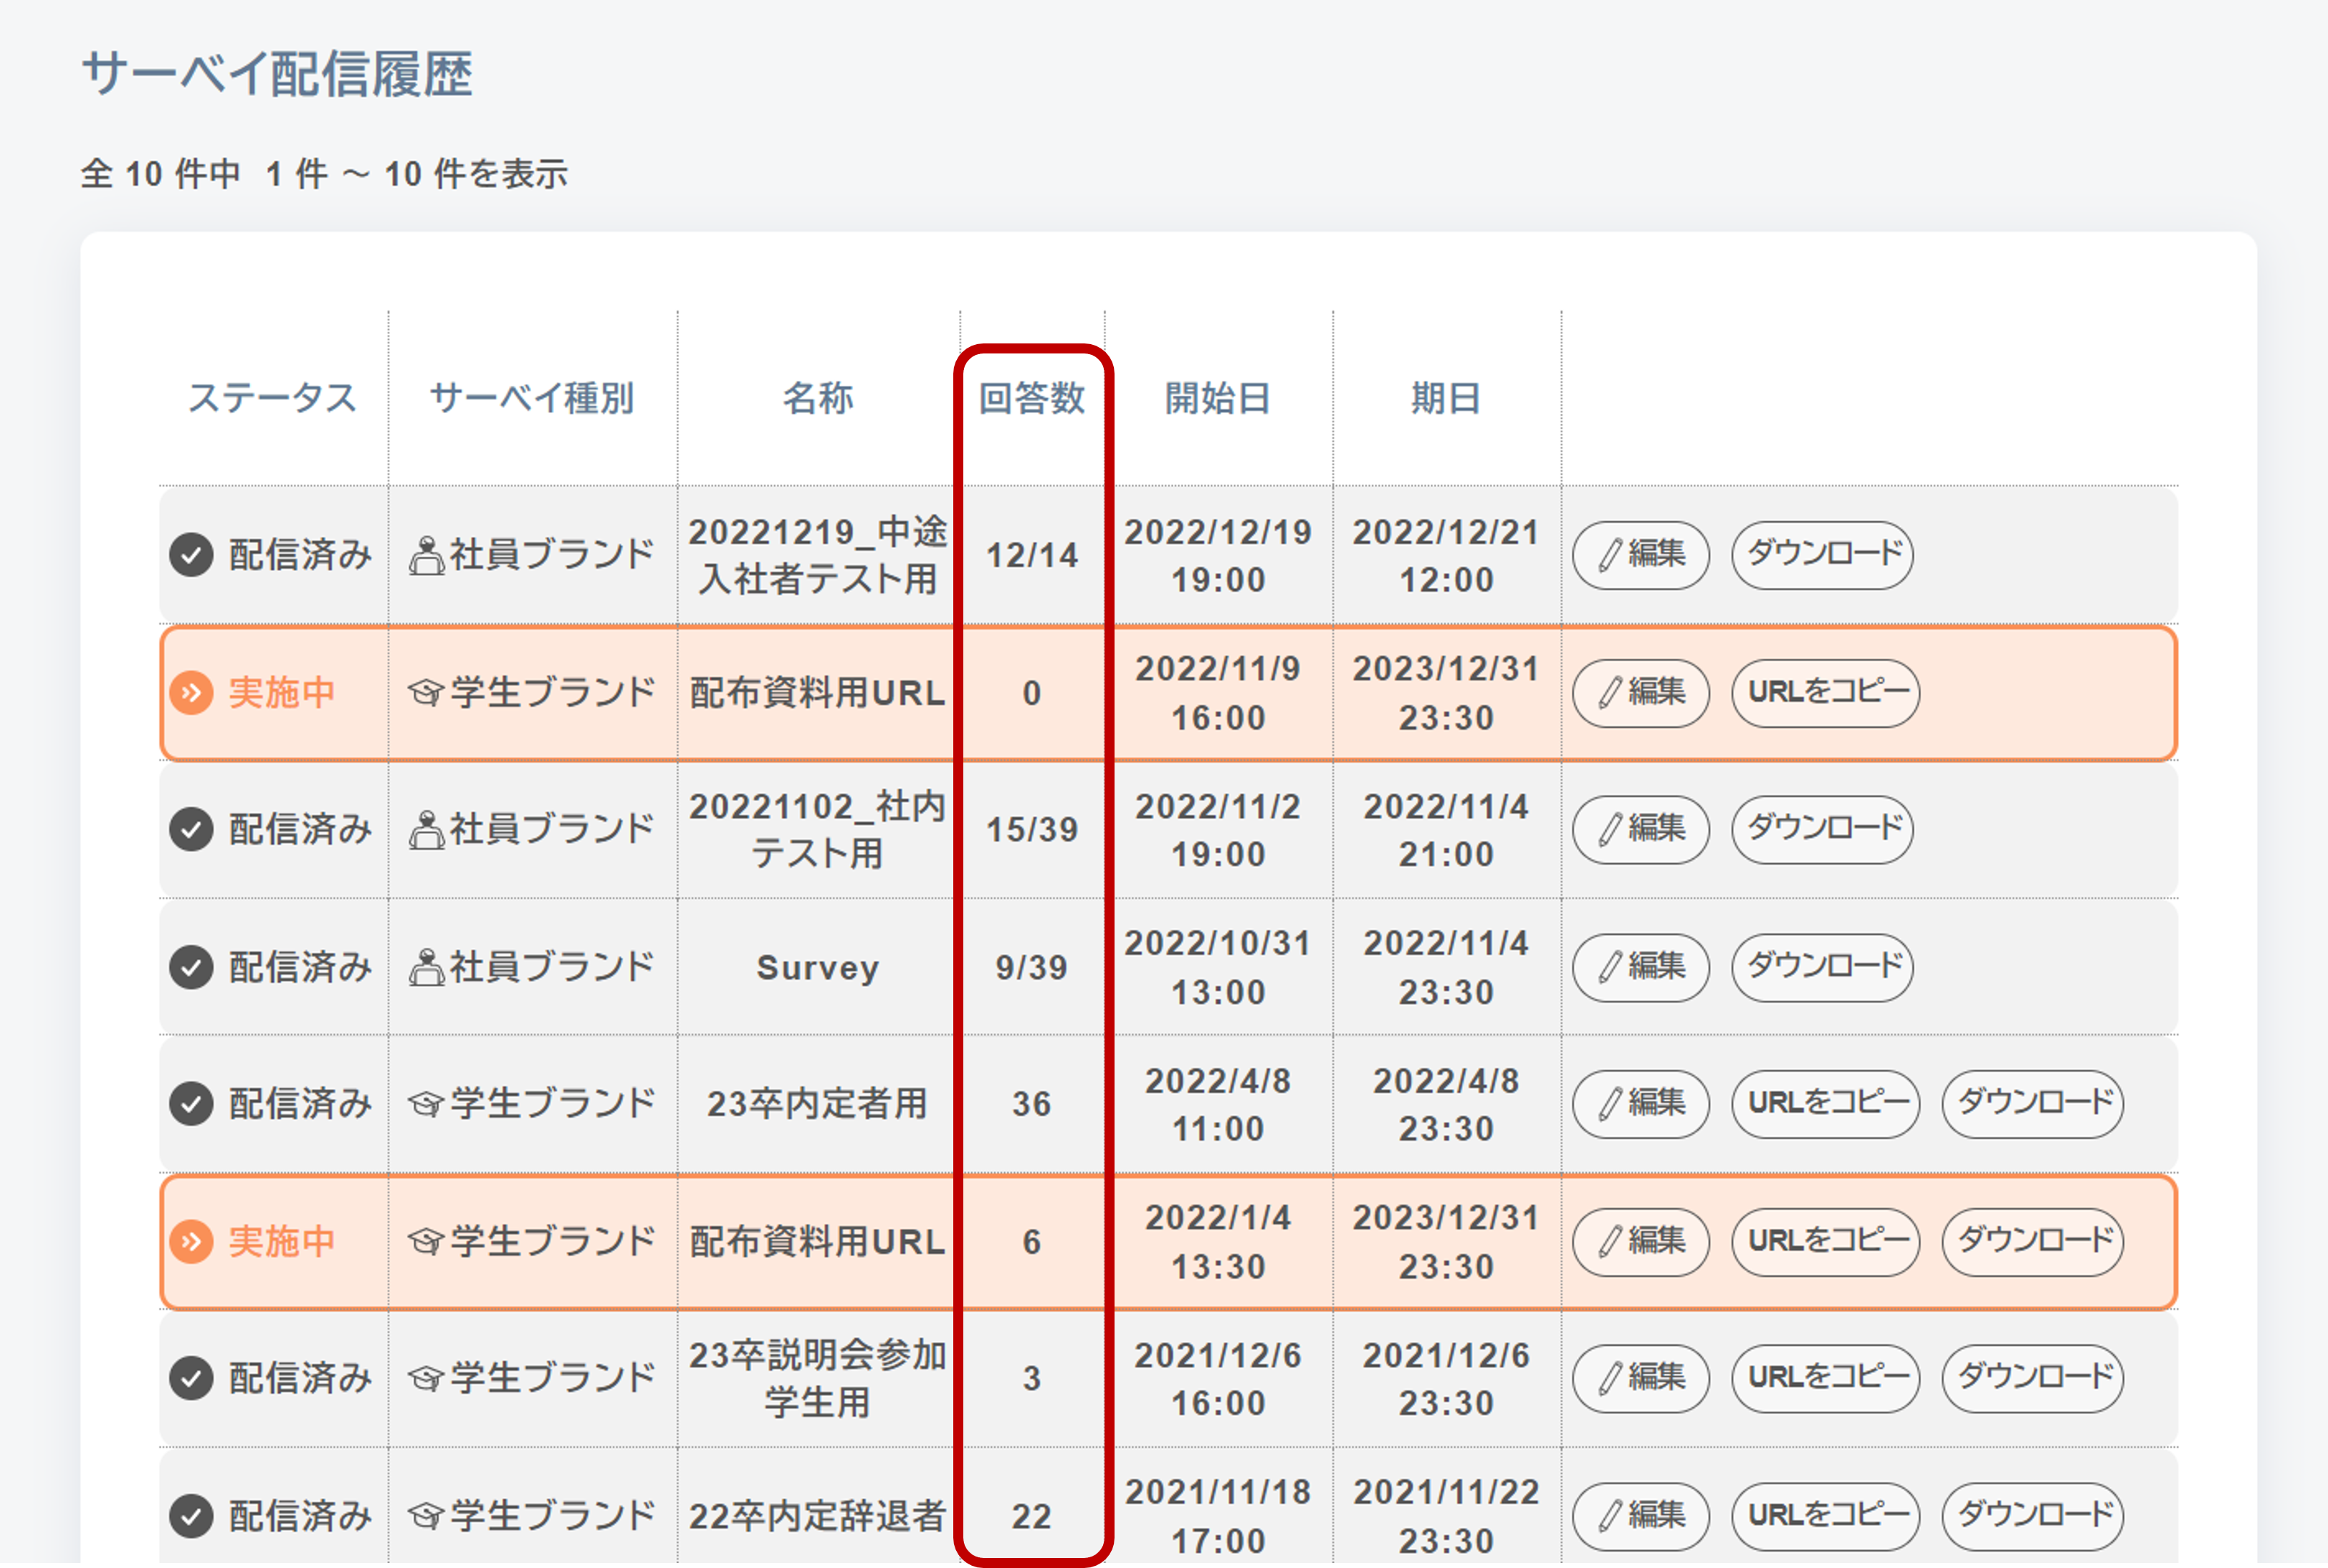Copy URL for 23卒説明会参加学生用 survey
This screenshot has width=2328, height=1568.
[1826, 1378]
